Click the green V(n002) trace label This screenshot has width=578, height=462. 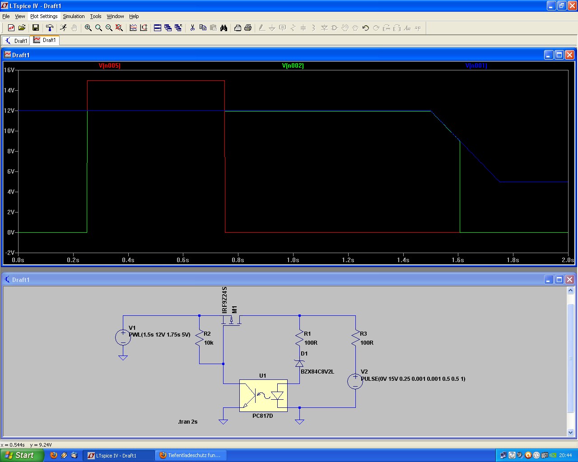293,66
